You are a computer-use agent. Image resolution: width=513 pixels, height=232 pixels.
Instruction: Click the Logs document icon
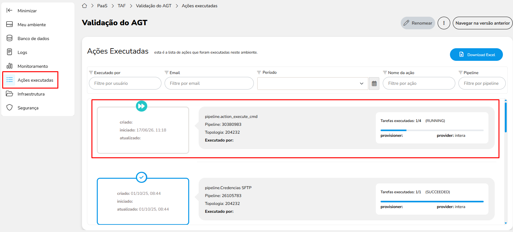(9, 52)
